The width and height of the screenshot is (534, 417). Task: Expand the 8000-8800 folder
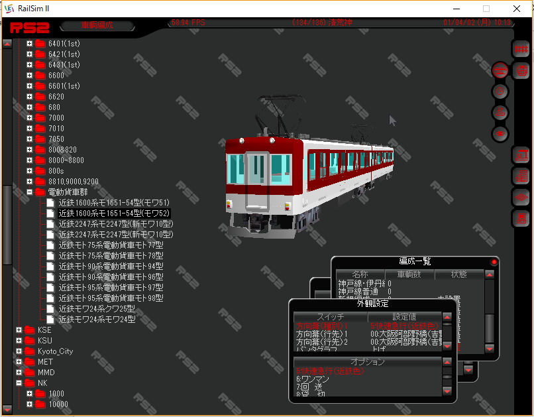(30, 160)
